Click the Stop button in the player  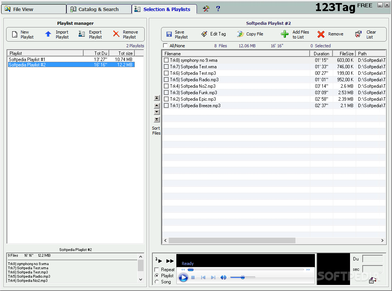click(193, 278)
